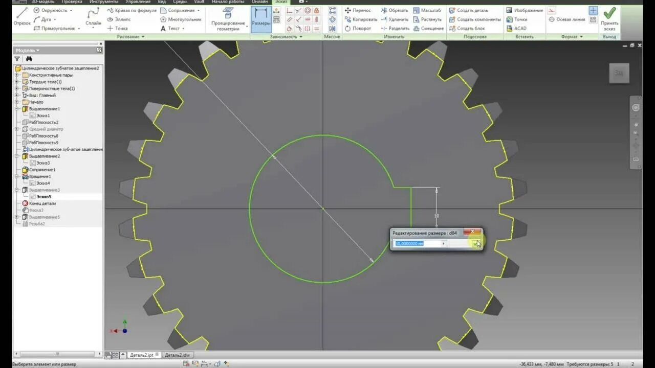Open the Вид ribbon tab
This screenshot has height=368, width=655.
pyautogui.click(x=162, y=2)
